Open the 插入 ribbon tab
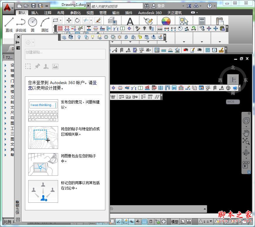 pos(35,13)
